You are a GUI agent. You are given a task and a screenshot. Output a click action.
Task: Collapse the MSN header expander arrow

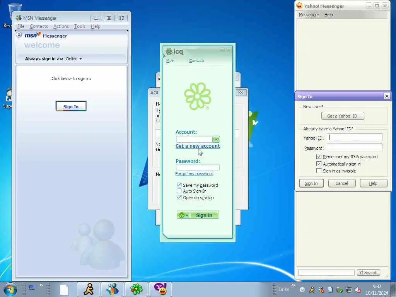[19, 34]
